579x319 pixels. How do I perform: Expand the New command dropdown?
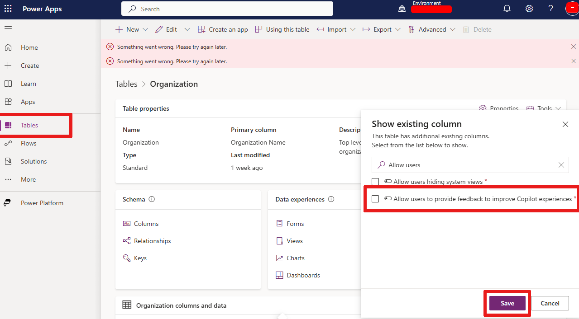145,29
